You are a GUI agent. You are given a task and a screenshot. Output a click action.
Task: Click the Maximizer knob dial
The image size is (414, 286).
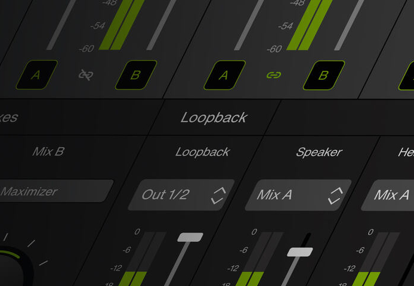[x=12, y=268]
